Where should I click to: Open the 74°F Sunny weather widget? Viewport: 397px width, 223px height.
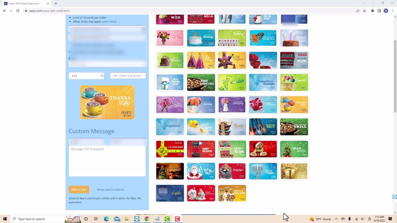(320, 219)
